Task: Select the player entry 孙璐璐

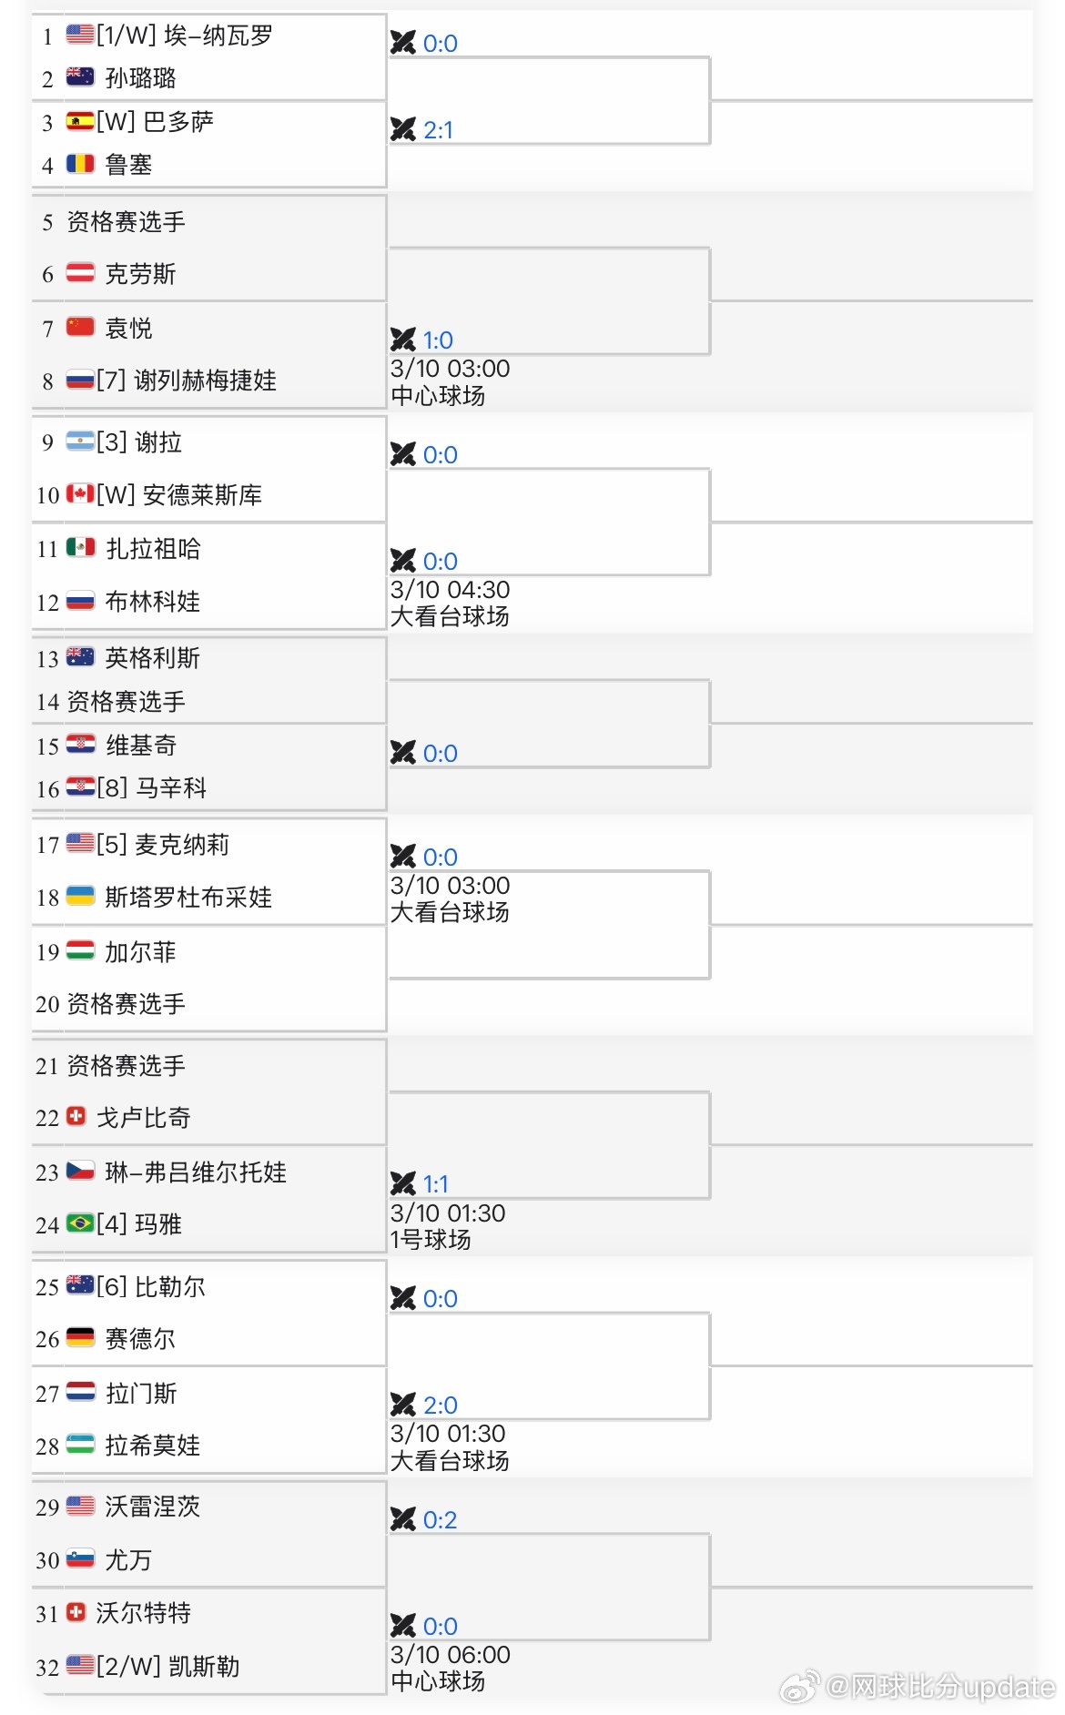Action: (x=138, y=77)
